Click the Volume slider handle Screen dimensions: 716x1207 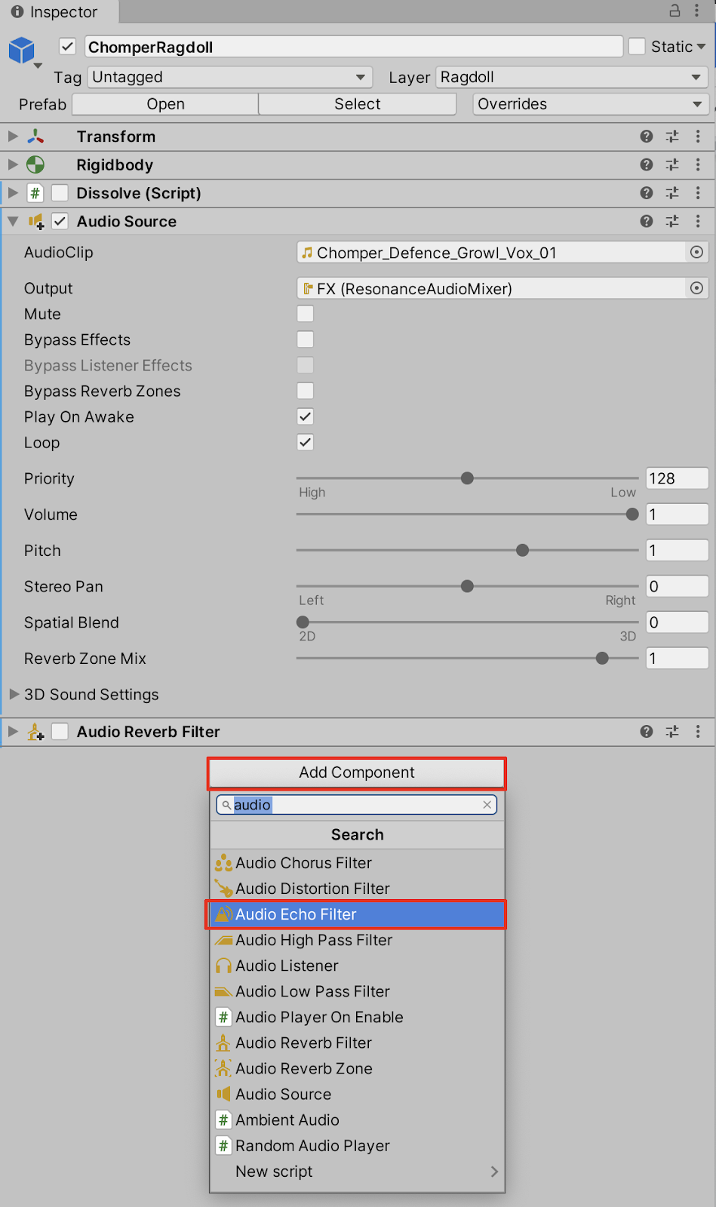click(x=632, y=514)
